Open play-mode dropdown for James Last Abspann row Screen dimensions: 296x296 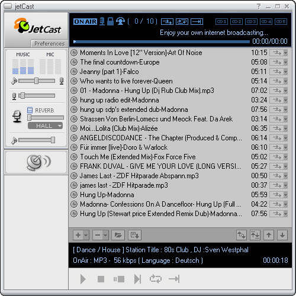point(285,176)
